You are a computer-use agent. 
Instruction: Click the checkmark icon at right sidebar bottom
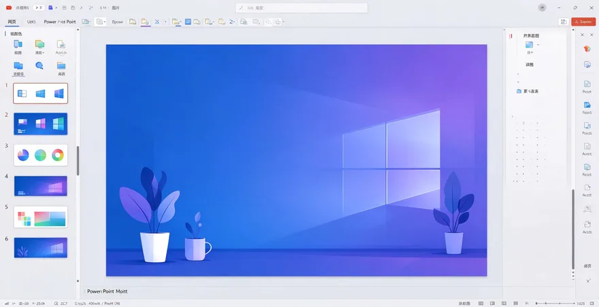tap(588, 281)
